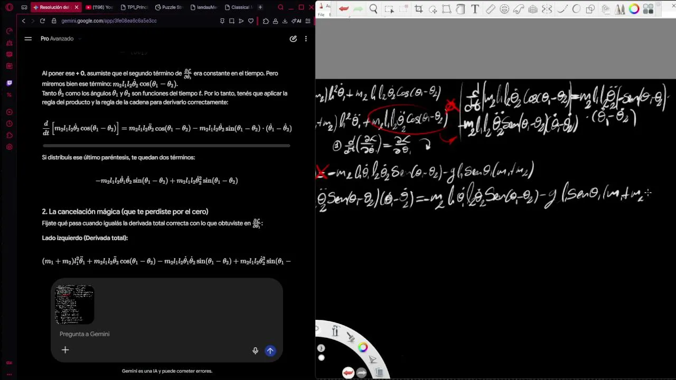Choose the Fill bucket tool in Sketchbook
The width and height of the screenshot is (676, 380).
(x=461, y=9)
